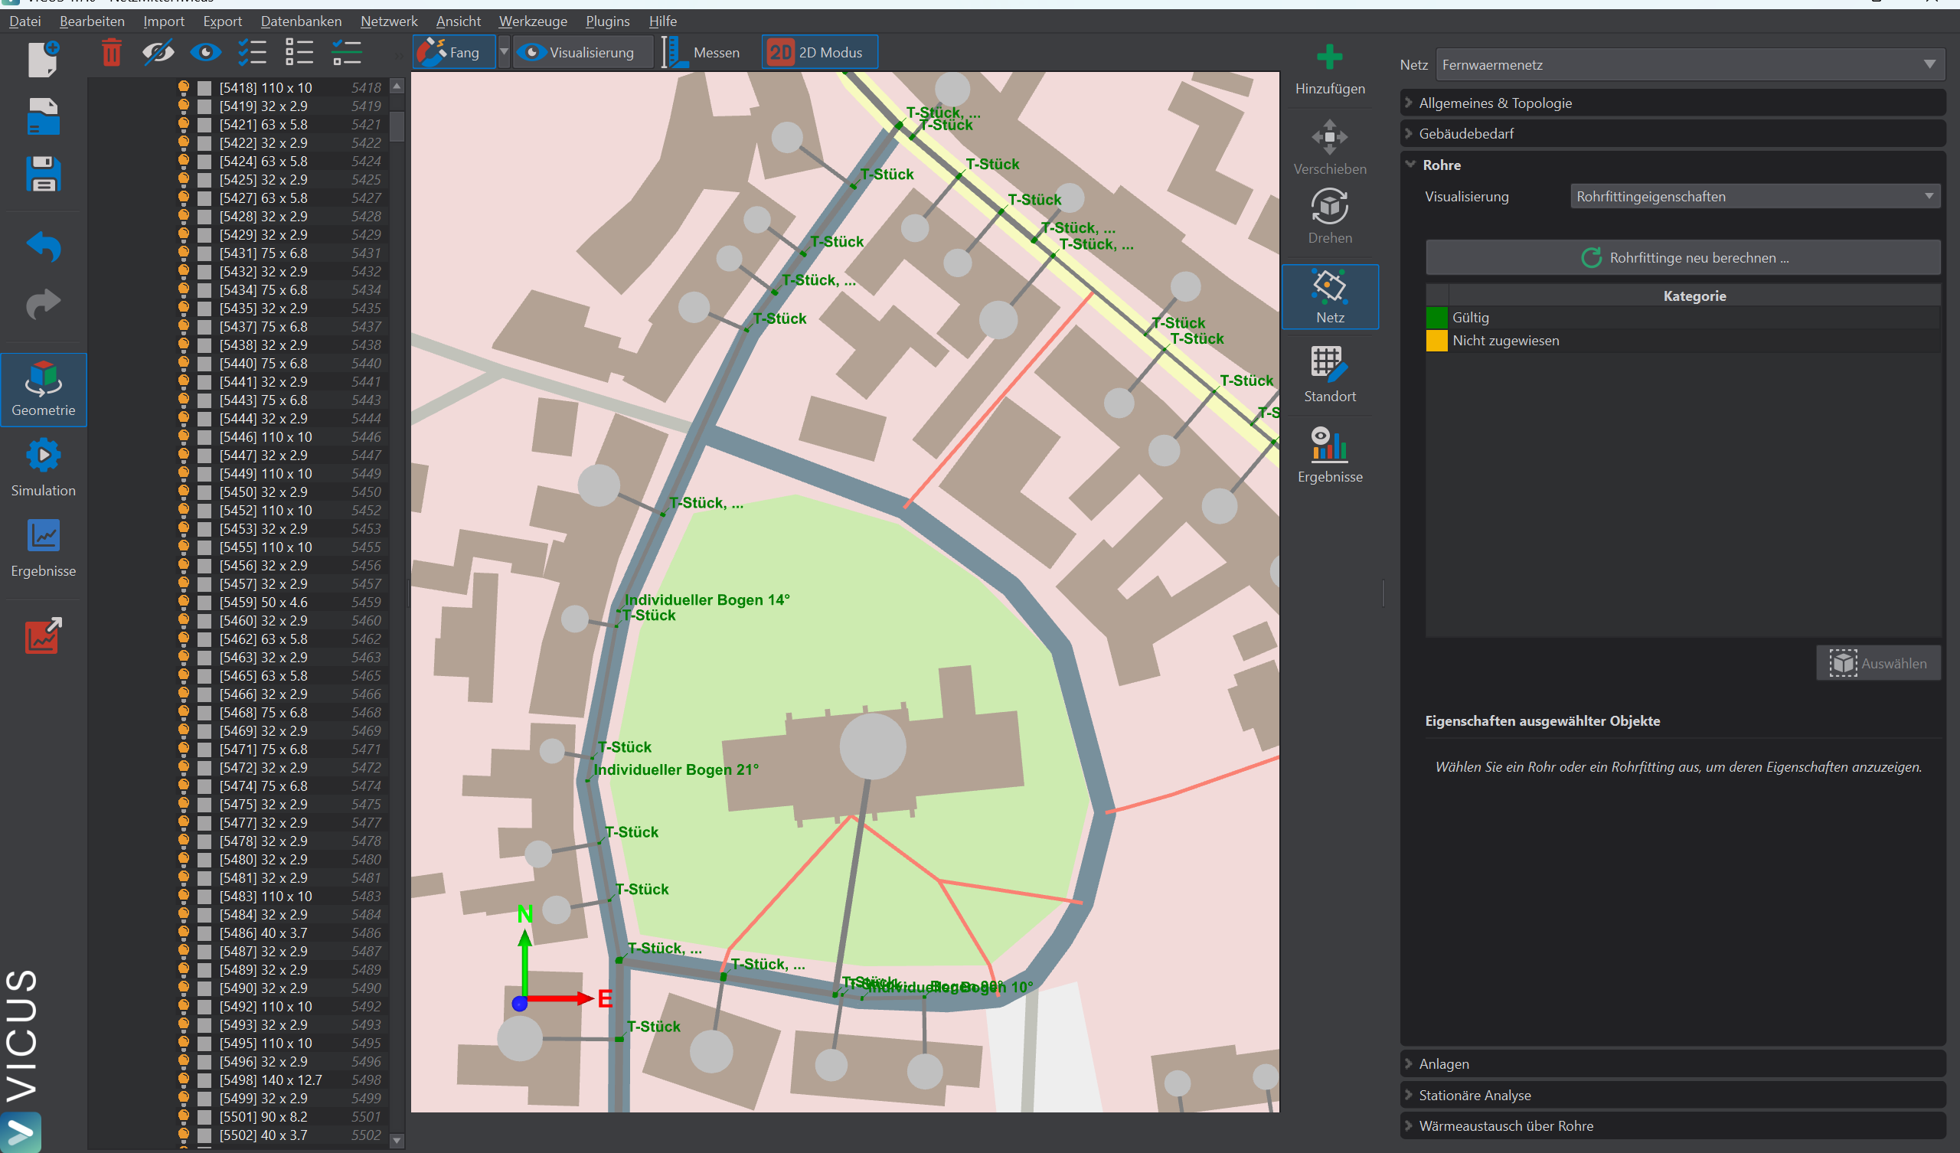Image resolution: width=1960 pixels, height=1153 pixels.
Task: Open the Werkzeuge menu
Action: pos(532,21)
